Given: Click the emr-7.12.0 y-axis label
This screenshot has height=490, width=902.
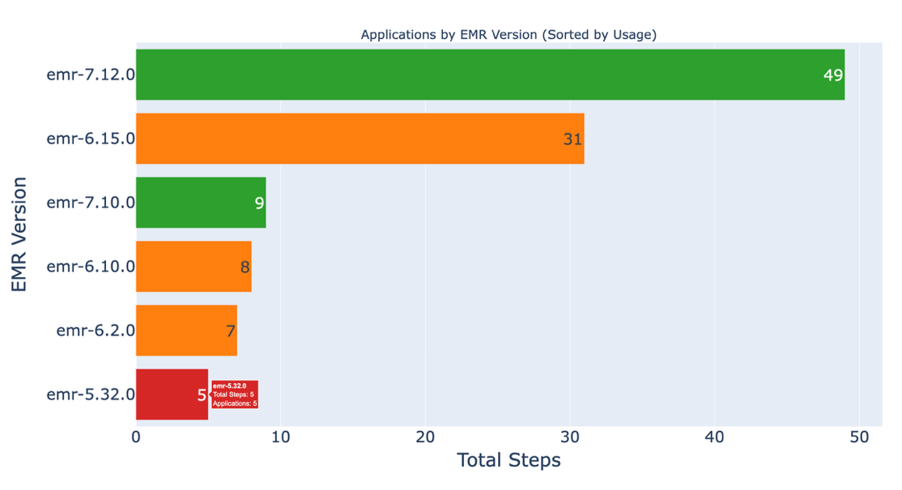Looking at the screenshot, I should pyautogui.click(x=91, y=75).
